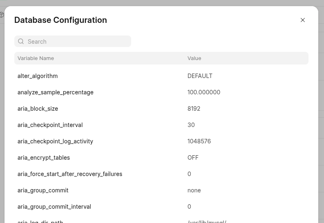
Task: Select the alter_algorithm variable row
Action: [x=38, y=76]
